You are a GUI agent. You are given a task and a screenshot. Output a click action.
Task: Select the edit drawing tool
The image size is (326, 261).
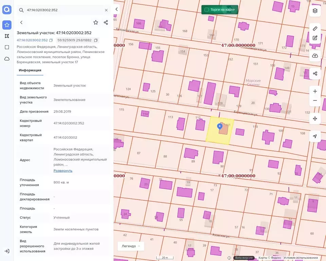tap(315, 38)
